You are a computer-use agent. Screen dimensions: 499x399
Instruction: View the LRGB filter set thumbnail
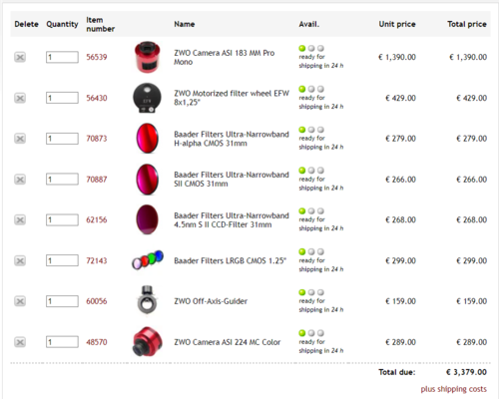tap(148, 260)
